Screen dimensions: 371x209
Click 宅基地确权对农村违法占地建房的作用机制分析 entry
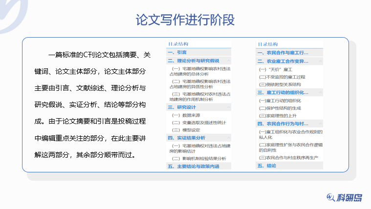tap(200, 97)
